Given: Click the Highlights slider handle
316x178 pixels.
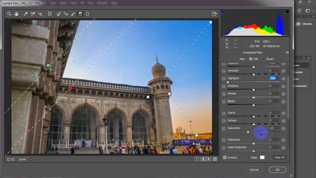Looking at the screenshot, I should click(x=228, y=82).
